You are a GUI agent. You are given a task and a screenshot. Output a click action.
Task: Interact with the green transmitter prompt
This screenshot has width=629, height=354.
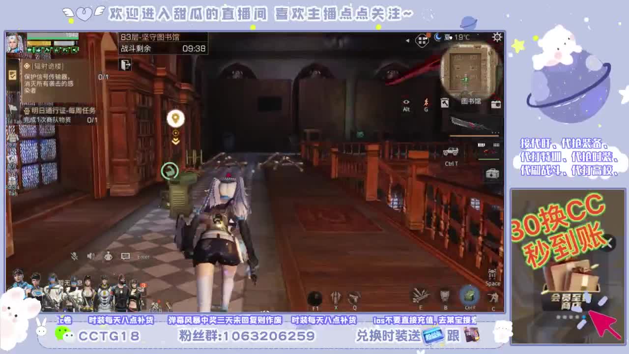pyautogui.click(x=170, y=171)
